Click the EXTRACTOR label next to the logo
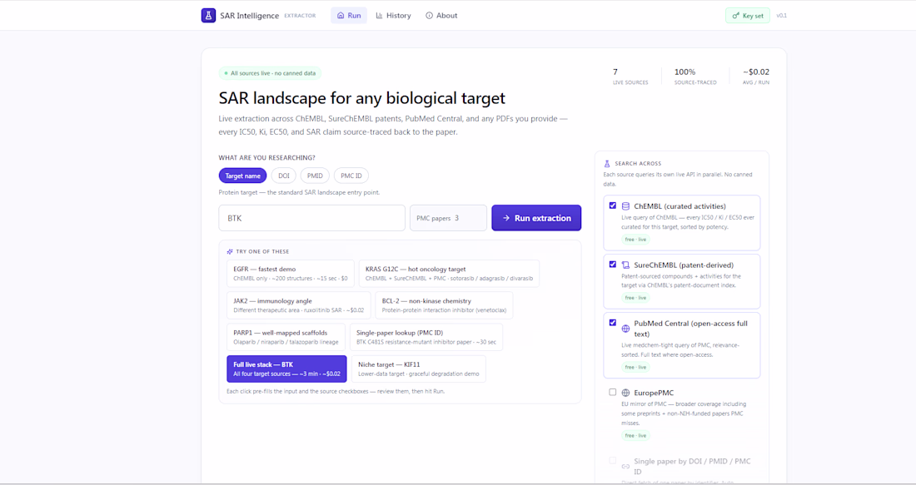 pyautogui.click(x=300, y=16)
